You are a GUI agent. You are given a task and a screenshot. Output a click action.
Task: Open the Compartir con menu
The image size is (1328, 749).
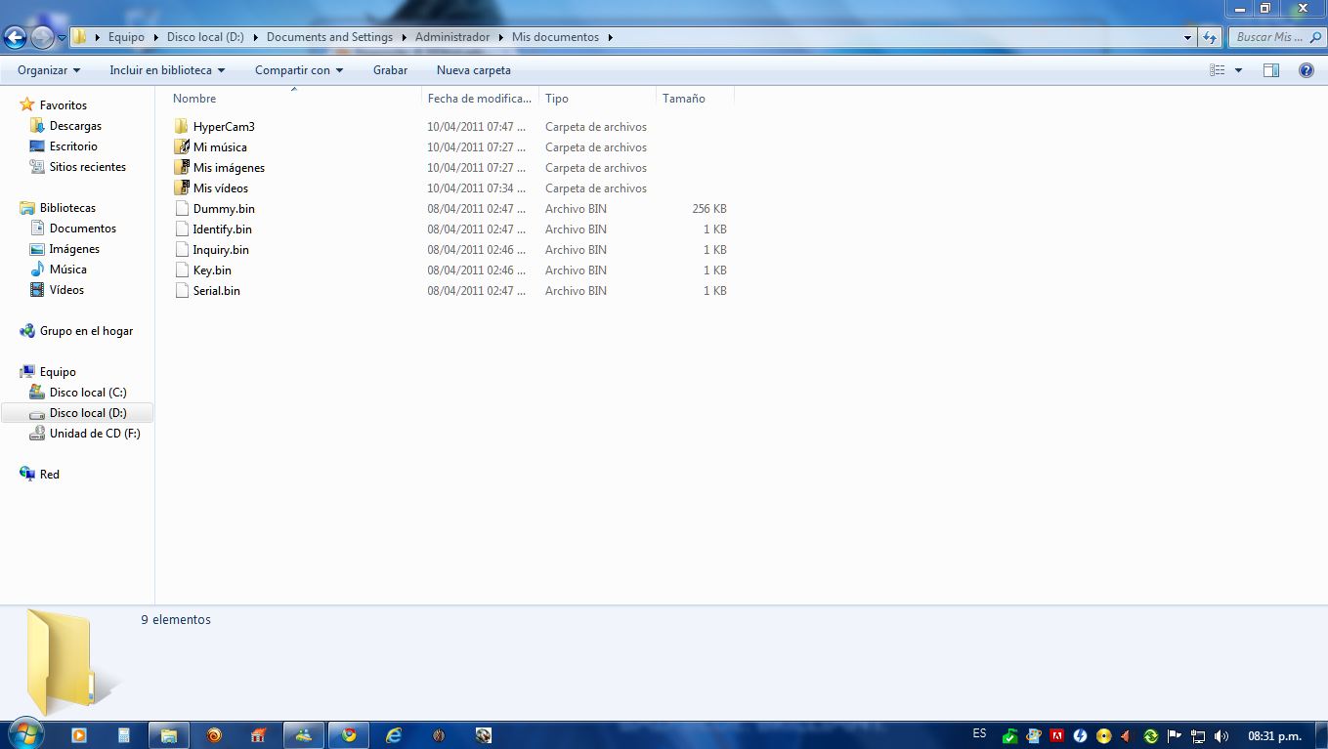tap(299, 70)
